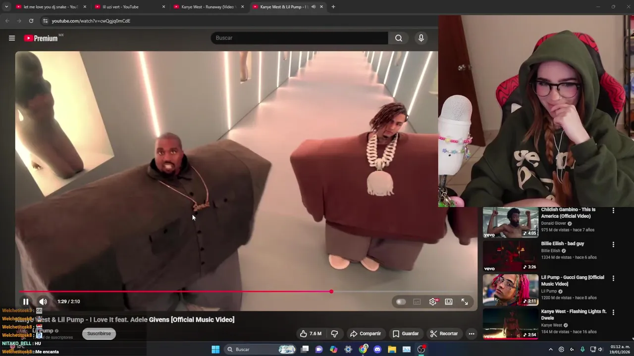
Task: Close the 'lil uzi vert - YouTube' tab
Action: coord(163,7)
